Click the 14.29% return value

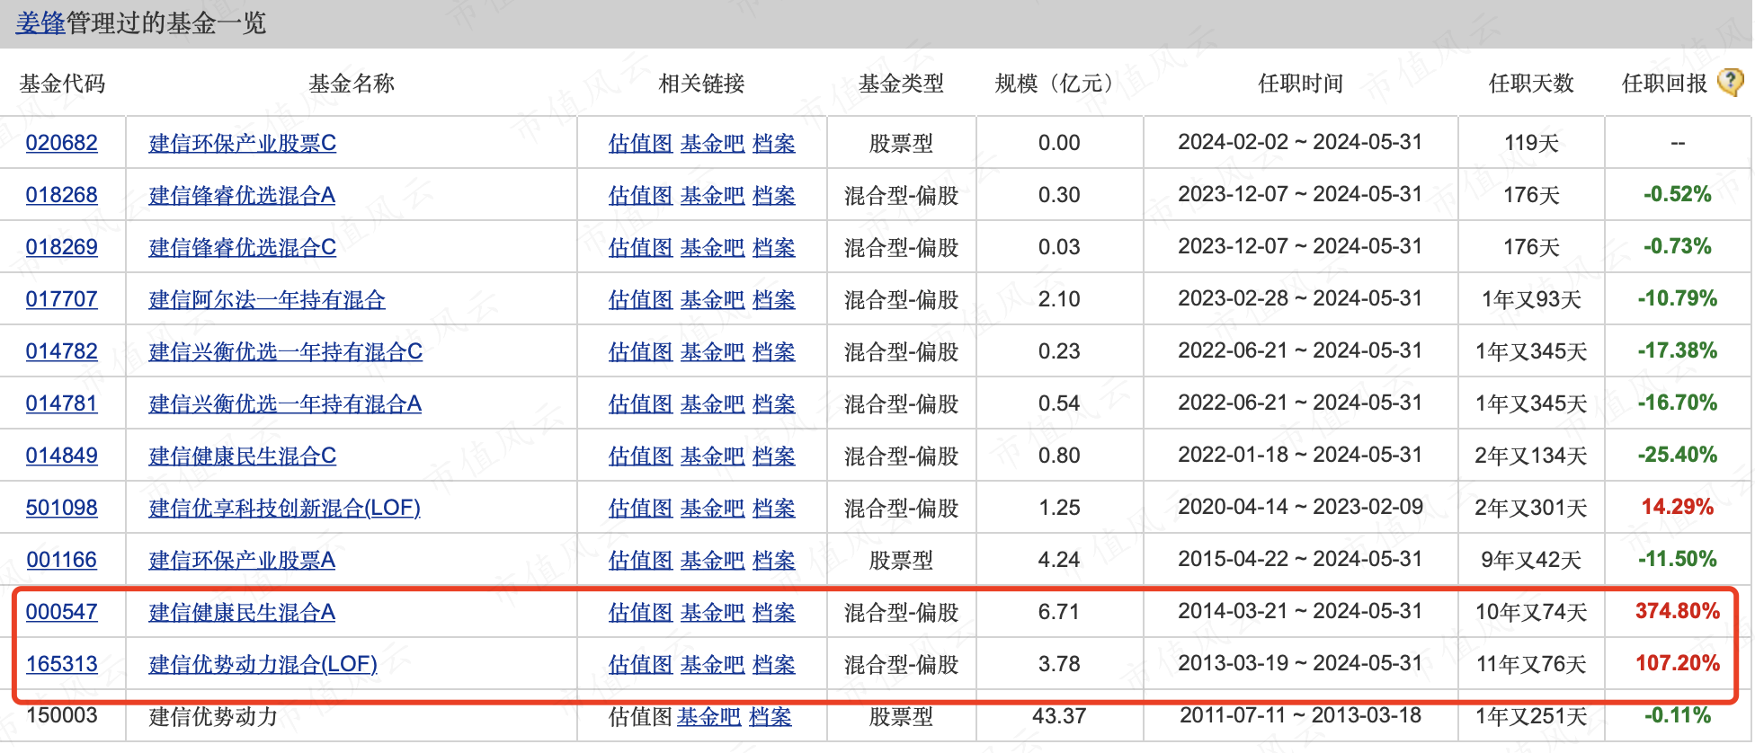pos(1677,507)
